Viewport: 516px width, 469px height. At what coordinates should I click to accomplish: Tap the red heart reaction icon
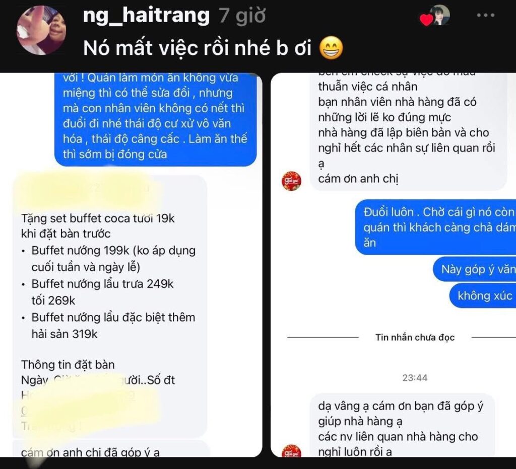click(426, 20)
